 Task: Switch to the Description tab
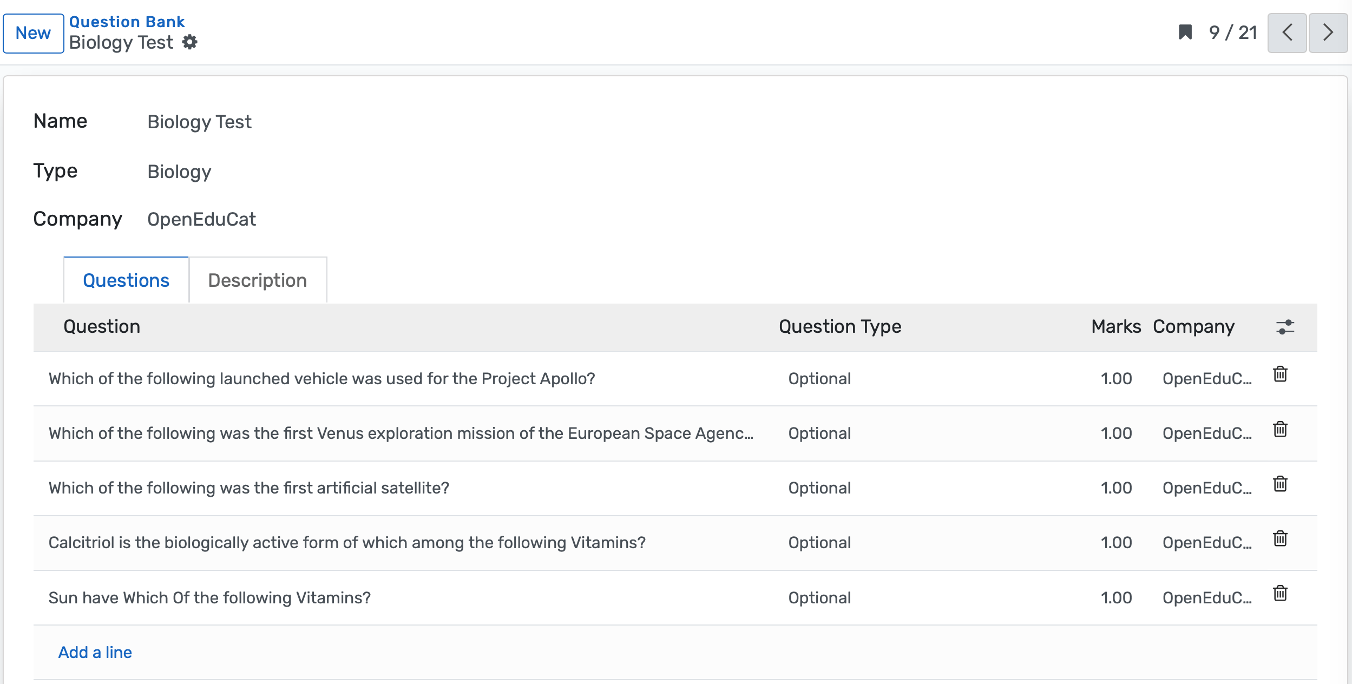pos(258,280)
